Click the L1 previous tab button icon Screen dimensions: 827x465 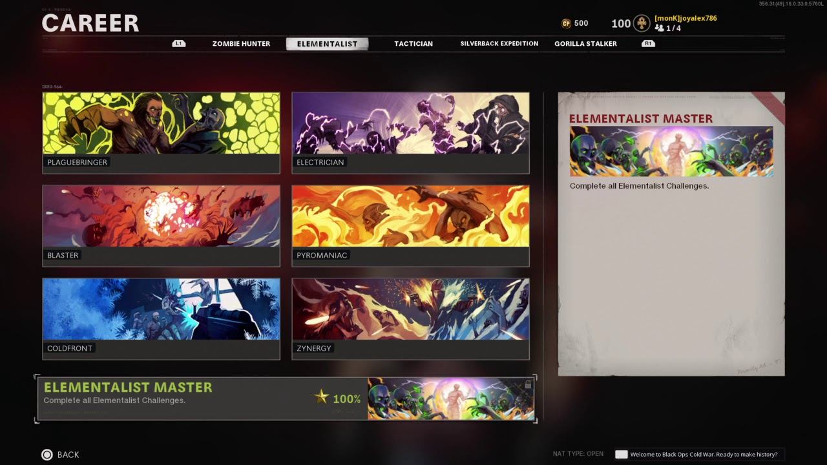point(179,44)
